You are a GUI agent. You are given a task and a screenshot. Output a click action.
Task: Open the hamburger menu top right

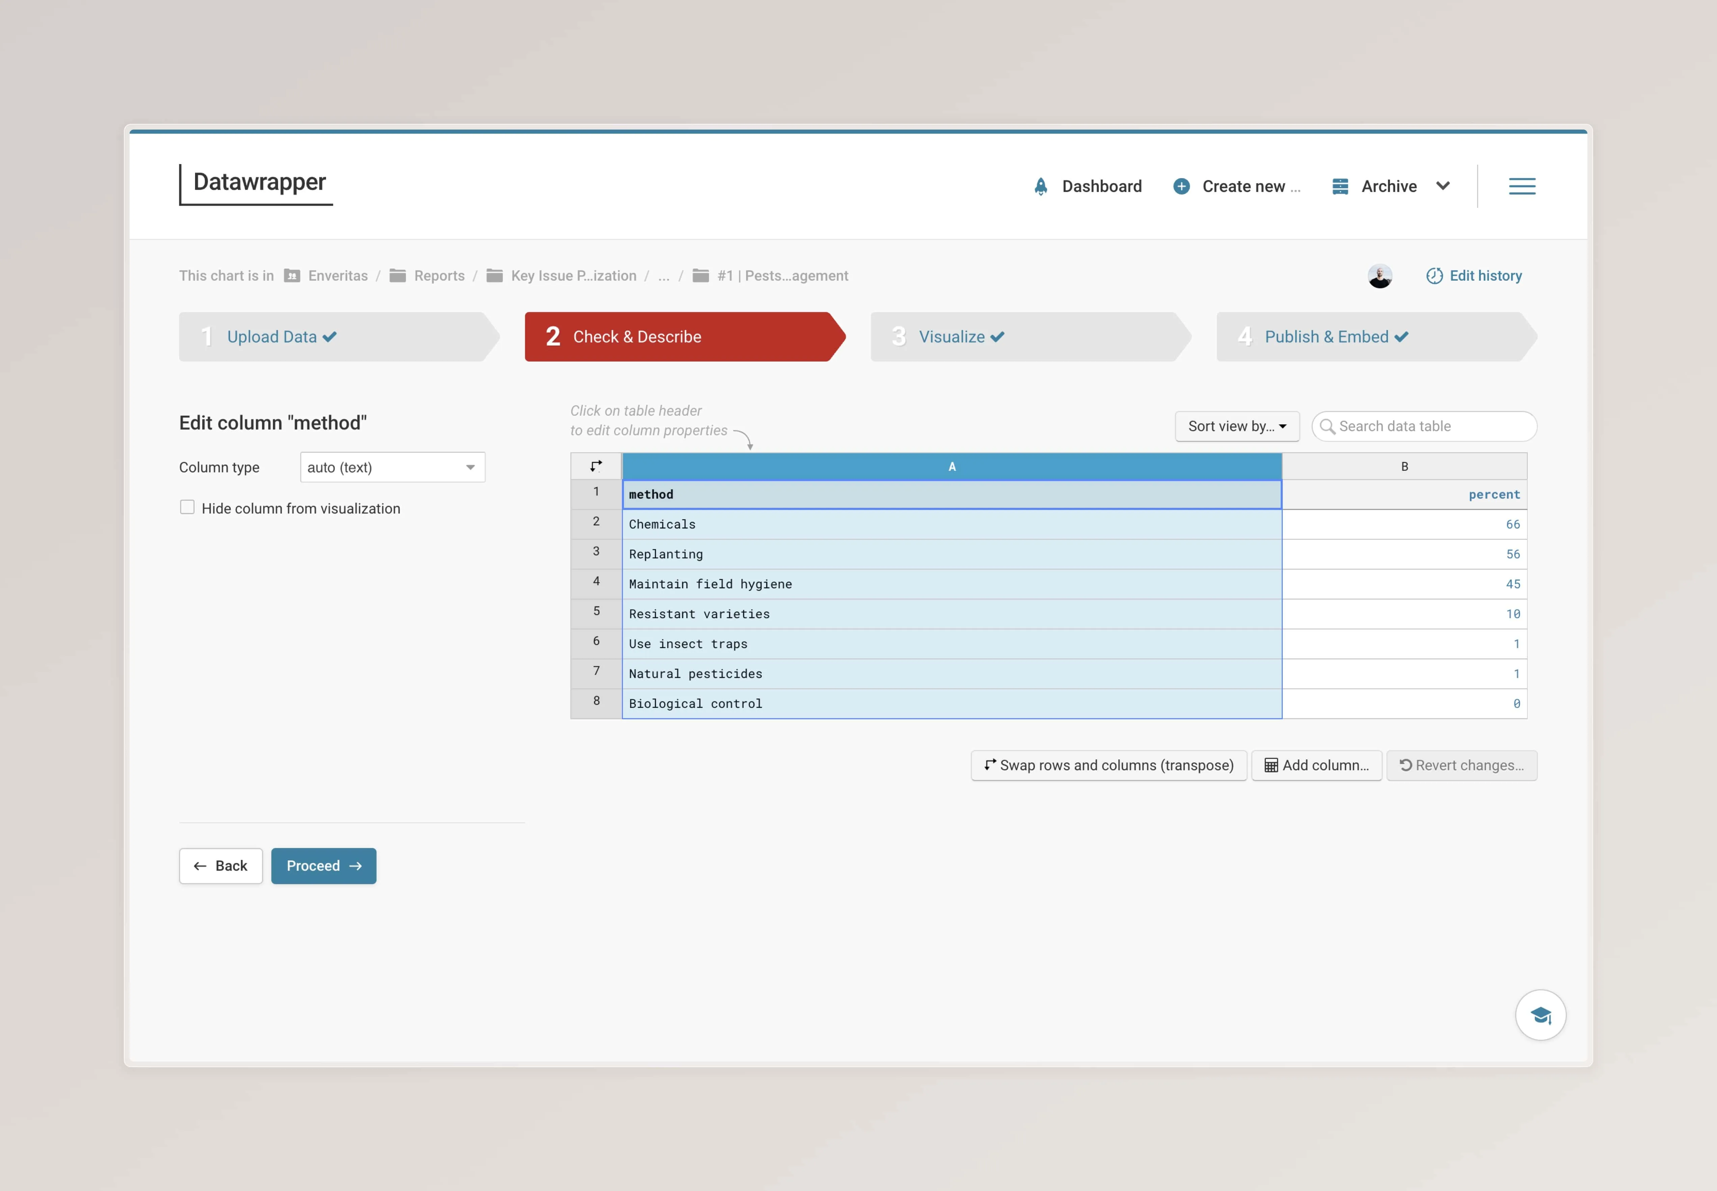coord(1522,186)
